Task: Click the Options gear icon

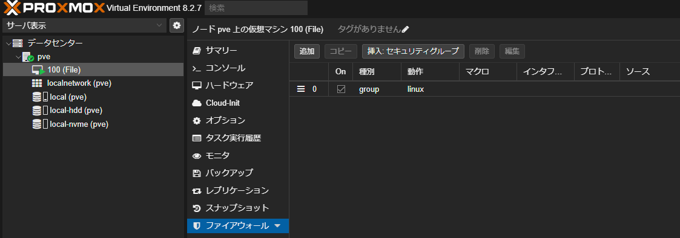Action: (x=196, y=121)
